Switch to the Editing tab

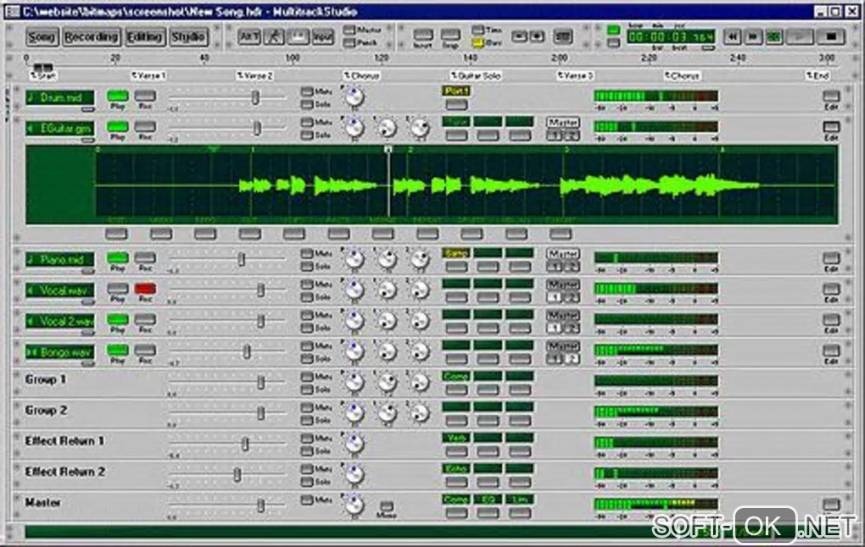[144, 37]
